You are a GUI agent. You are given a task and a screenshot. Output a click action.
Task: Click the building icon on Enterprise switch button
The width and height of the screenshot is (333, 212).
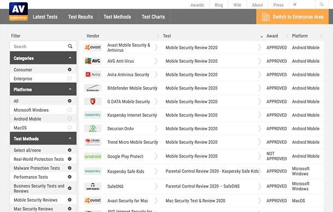click(x=266, y=17)
